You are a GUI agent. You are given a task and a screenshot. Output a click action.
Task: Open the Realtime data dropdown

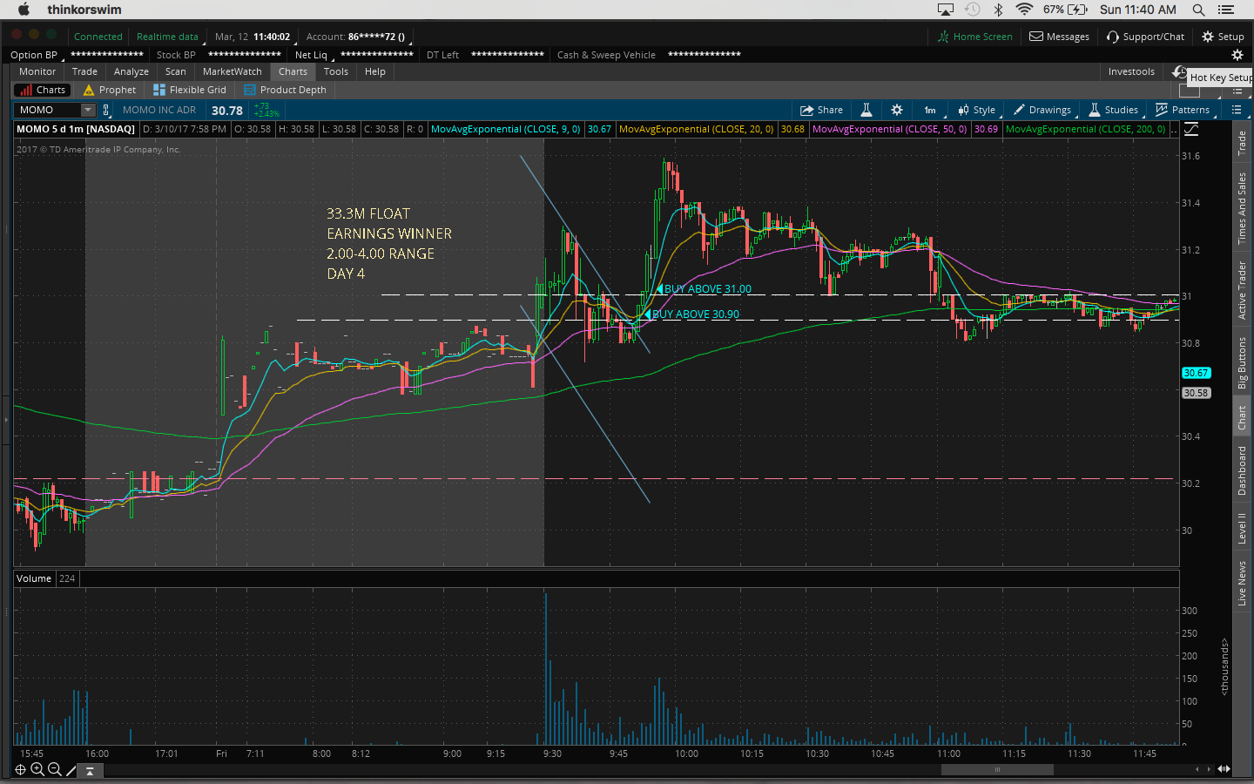tap(167, 37)
